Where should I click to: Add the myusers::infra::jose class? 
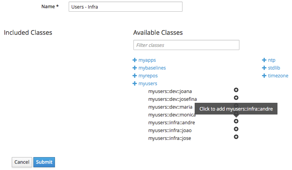pyautogui.click(x=236, y=137)
